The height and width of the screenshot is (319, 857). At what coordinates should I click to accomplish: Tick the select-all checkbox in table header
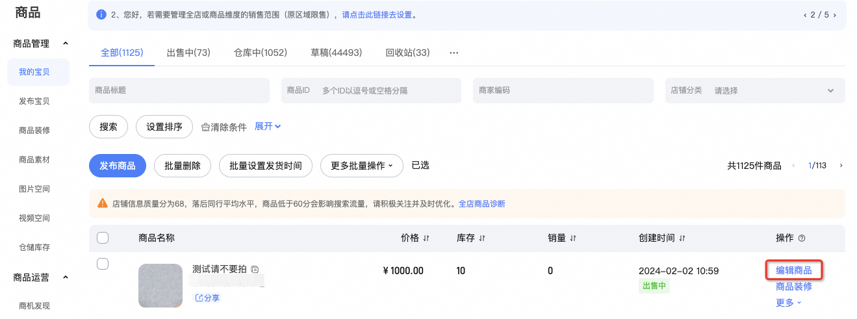[x=103, y=238]
